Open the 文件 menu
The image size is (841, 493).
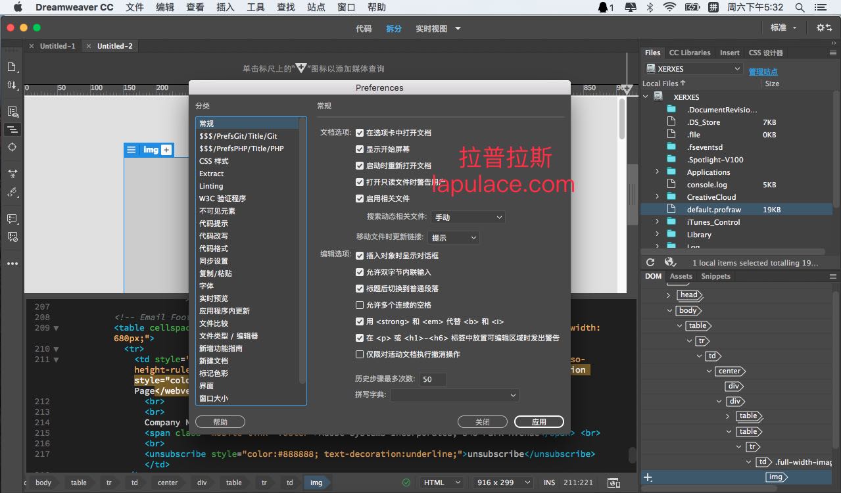[135, 7]
